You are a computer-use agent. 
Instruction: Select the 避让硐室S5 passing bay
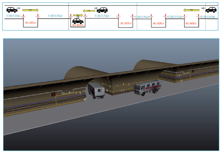(191, 23)
